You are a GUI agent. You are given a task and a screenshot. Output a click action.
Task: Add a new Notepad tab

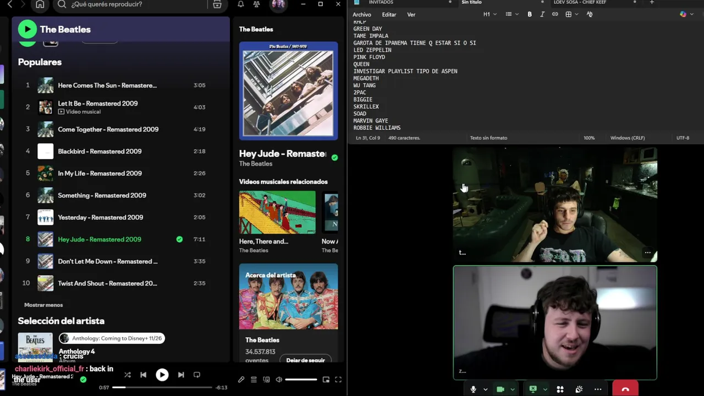[652, 3]
